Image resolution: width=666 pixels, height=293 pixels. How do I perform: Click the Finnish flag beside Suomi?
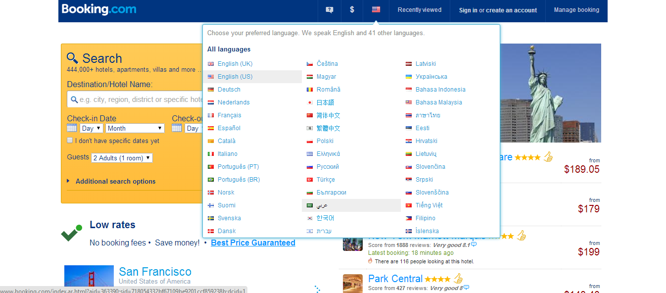coord(211,205)
